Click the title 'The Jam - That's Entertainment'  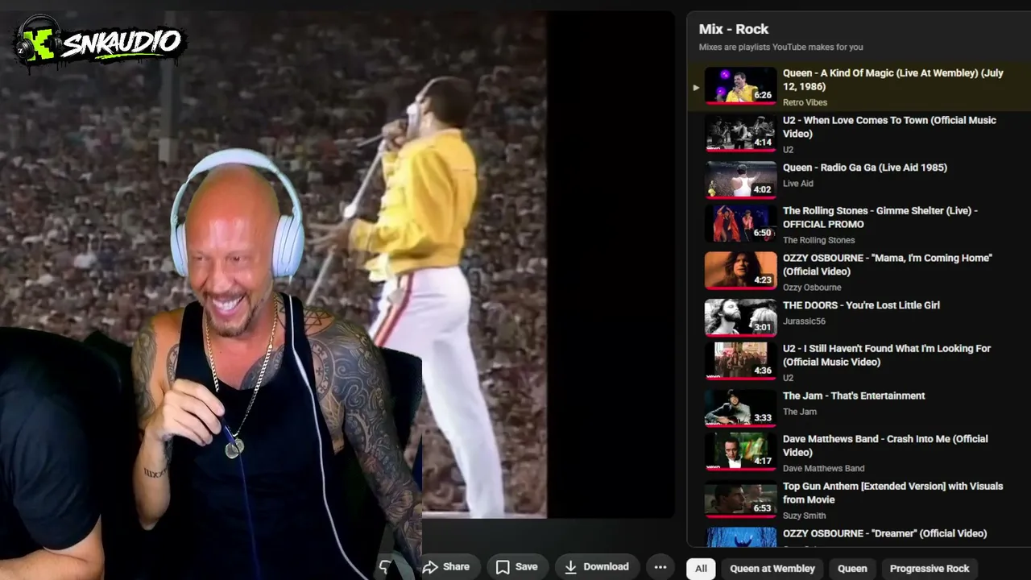[x=854, y=396]
